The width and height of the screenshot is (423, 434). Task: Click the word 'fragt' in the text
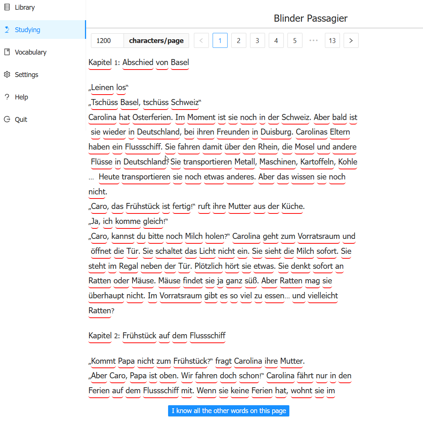pos(223,361)
